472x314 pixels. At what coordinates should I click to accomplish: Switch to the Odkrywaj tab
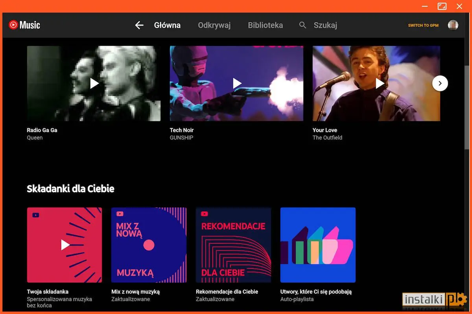click(214, 25)
